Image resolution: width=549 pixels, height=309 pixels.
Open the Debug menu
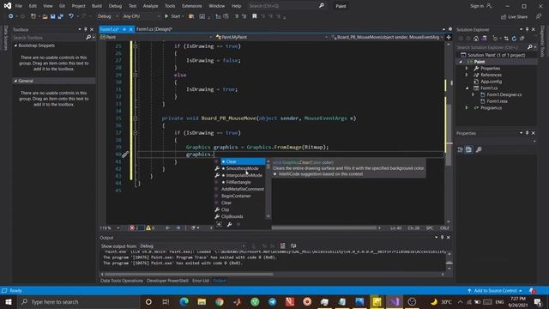[115, 6]
